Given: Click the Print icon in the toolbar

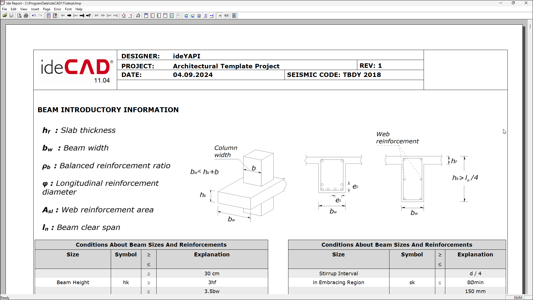Looking at the screenshot, I should [x=26, y=16].
